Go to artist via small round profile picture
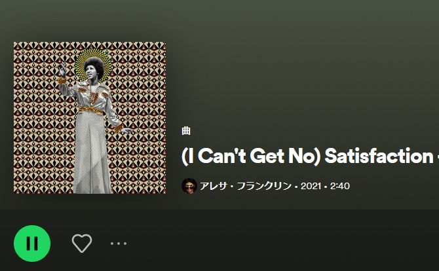Viewport: 439px width, 271px height. click(x=189, y=186)
